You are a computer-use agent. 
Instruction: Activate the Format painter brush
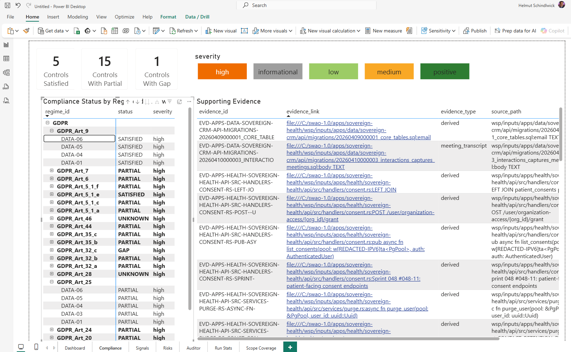click(26, 31)
